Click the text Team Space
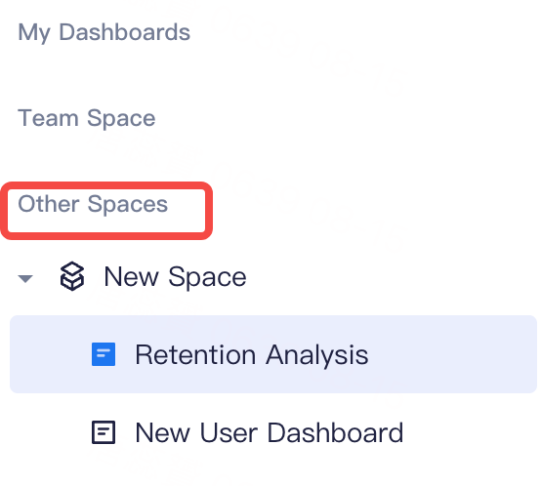 tap(87, 118)
